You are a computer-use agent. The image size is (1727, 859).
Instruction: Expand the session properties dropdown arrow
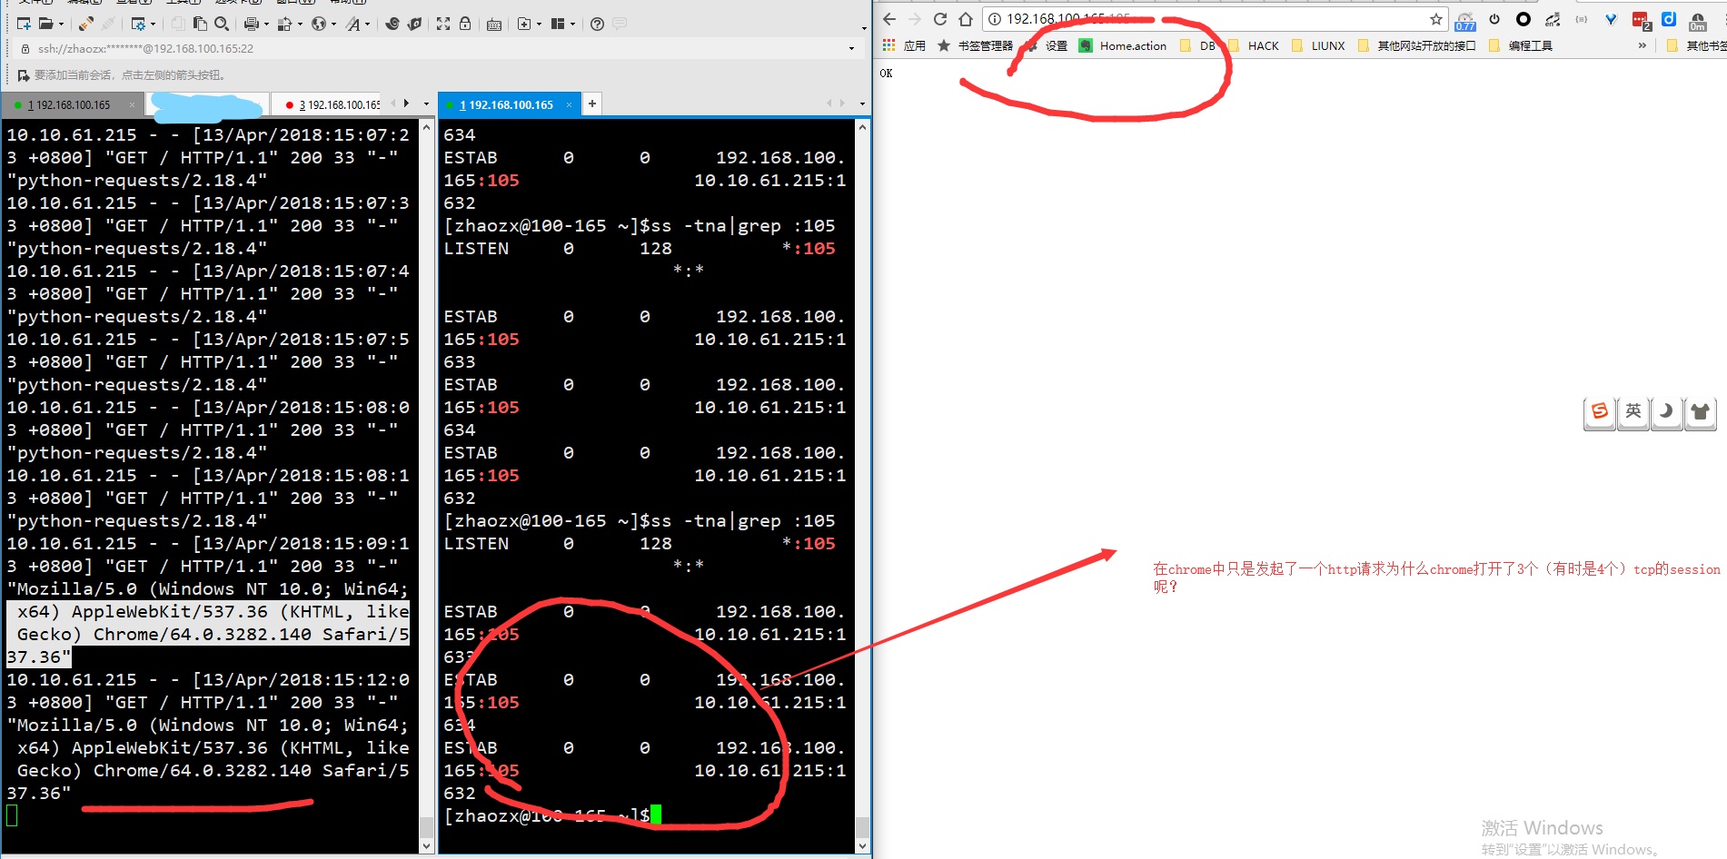153,25
